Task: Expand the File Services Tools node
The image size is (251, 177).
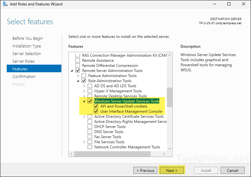Action: point(85,142)
